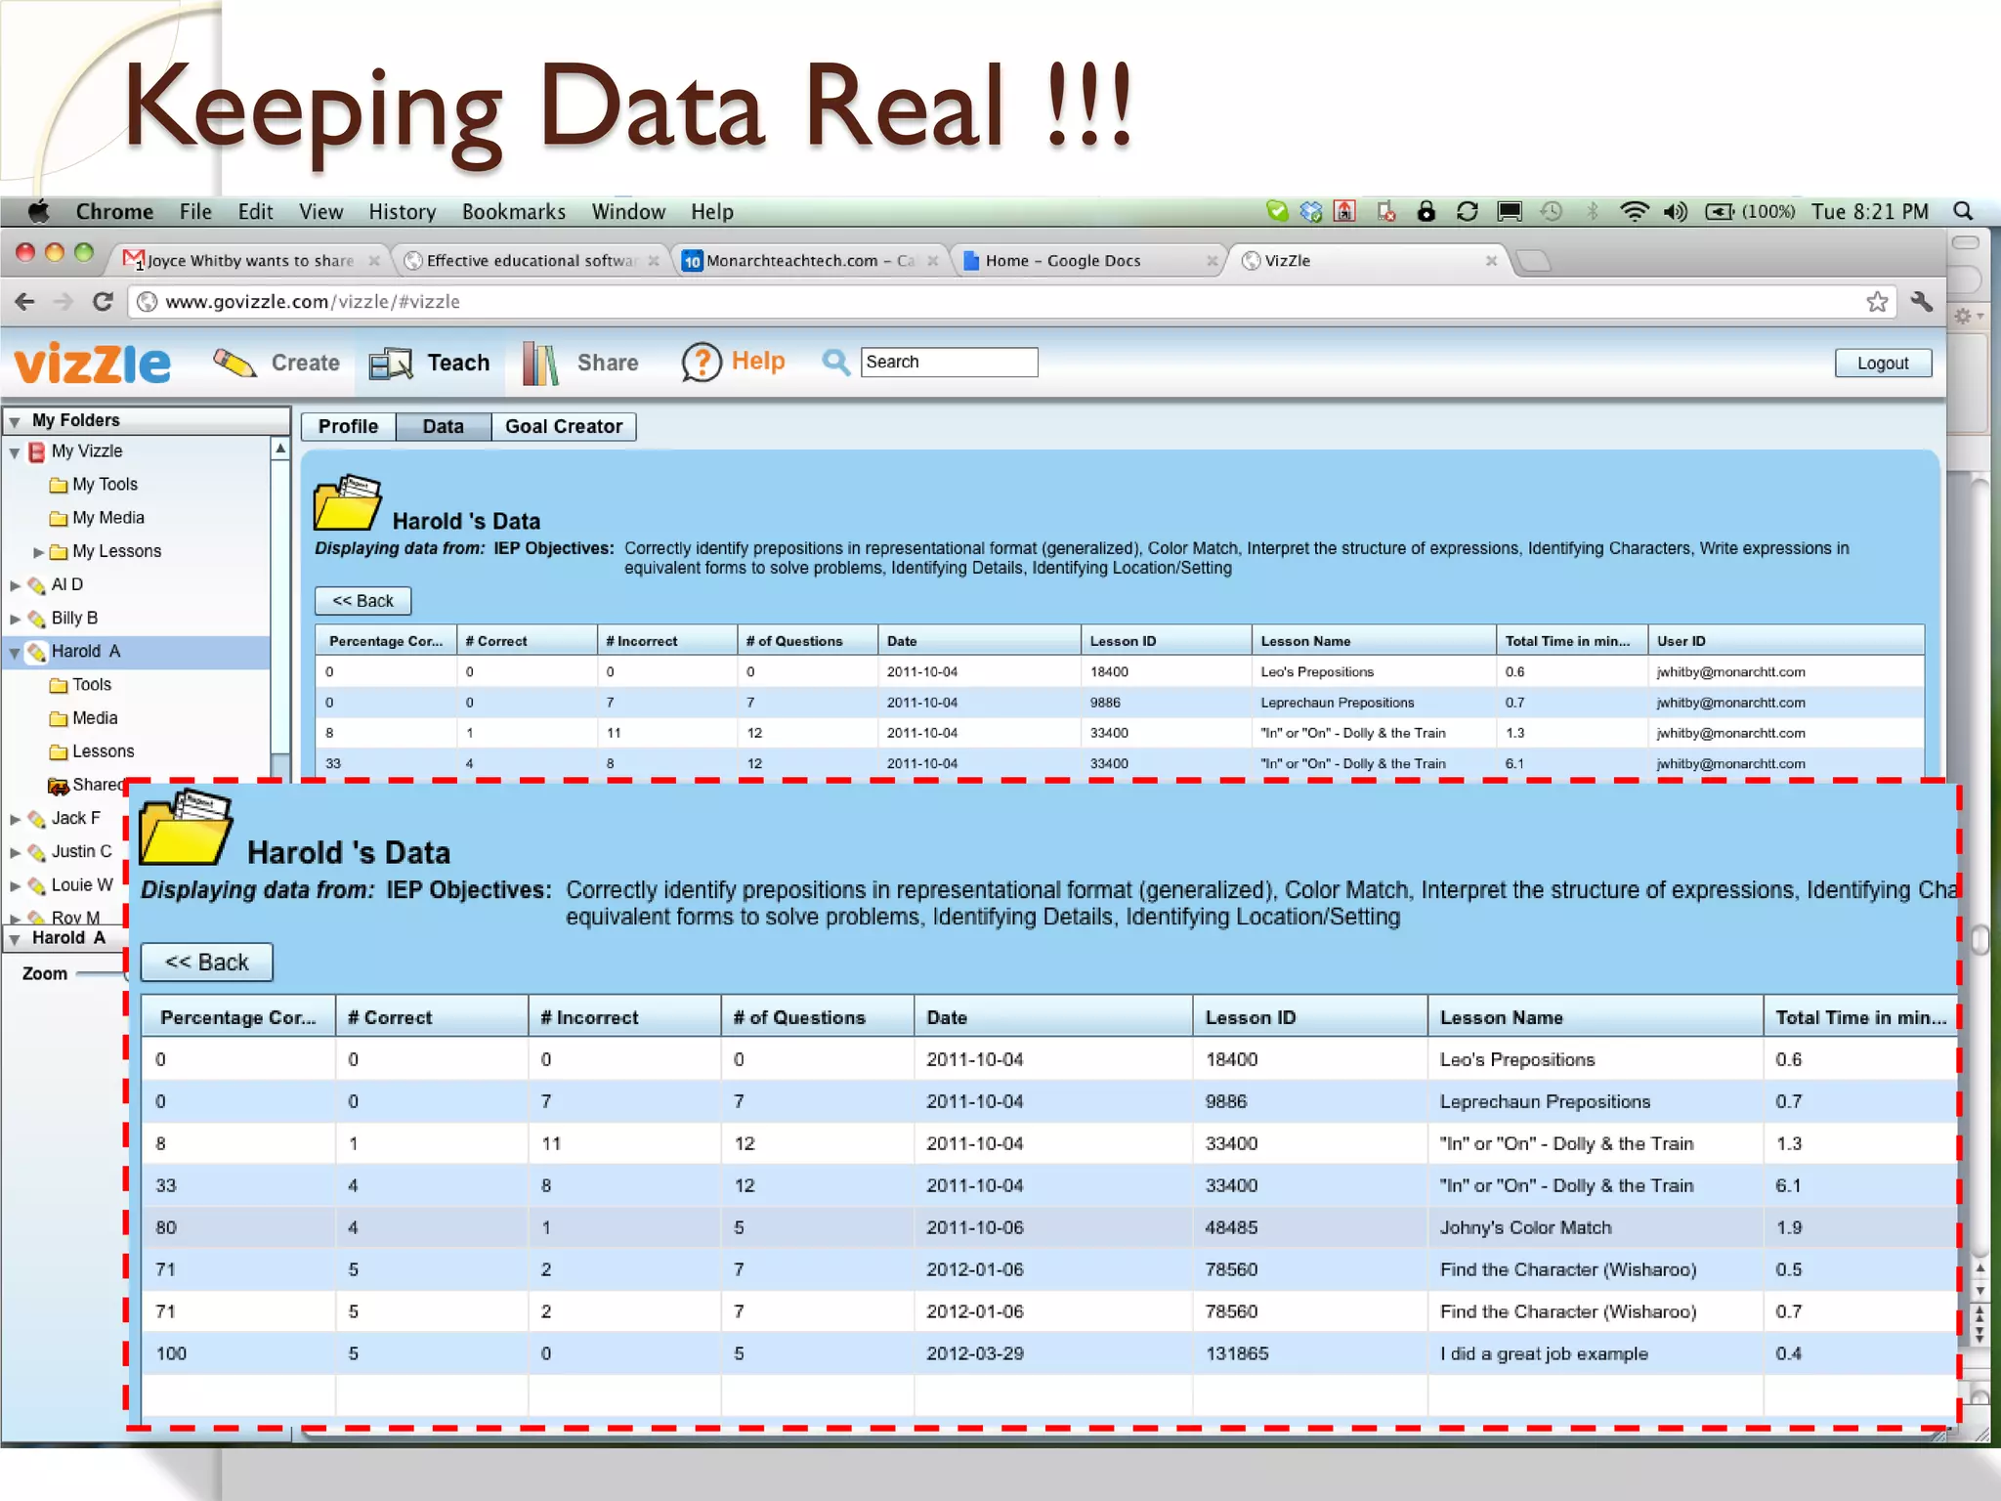Collapse the My Vizzle tree node
The width and height of the screenshot is (2001, 1501).
(x=15, y=452)
